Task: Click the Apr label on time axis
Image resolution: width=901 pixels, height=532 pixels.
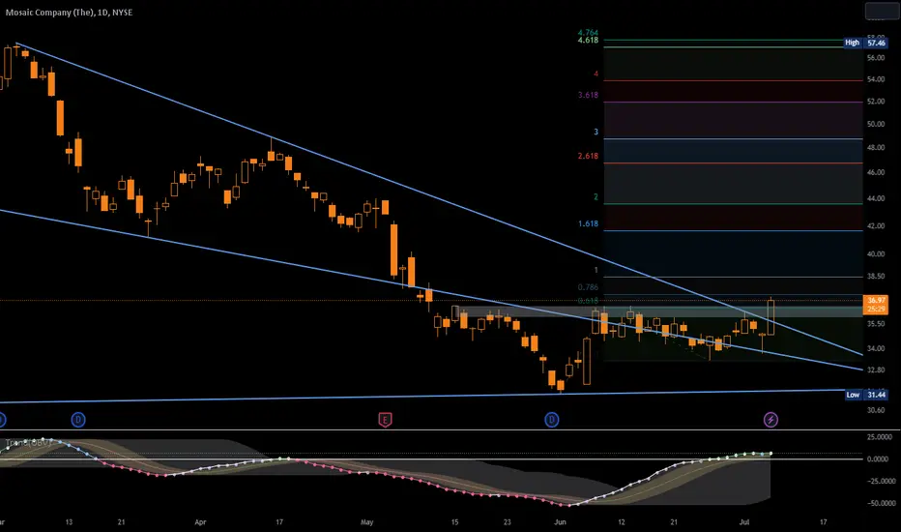Action: click(x=200, y=522)
